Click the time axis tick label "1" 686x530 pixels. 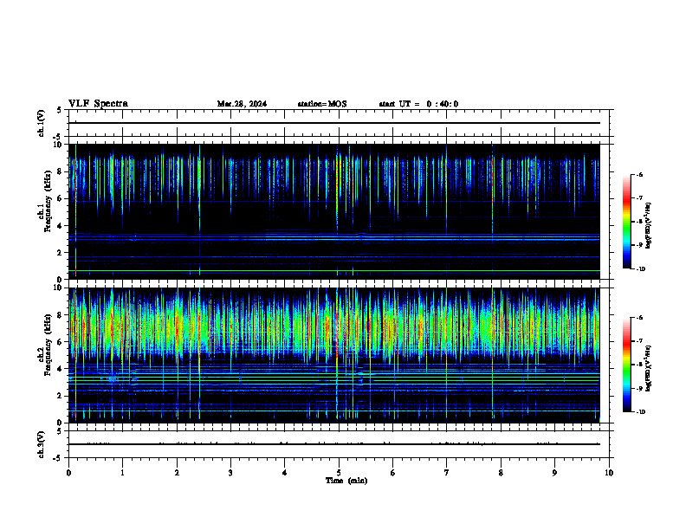pyautogui.click(x=122, y=473)
